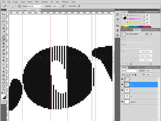The width and height of the screenshot is (161, 121).
Task: Open the Layers panel options menu
Action: tap(159, 68)
